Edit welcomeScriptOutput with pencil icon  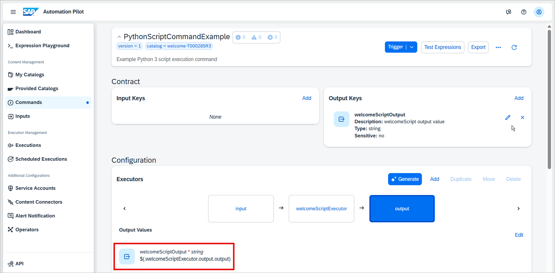[x=508, y=117]
